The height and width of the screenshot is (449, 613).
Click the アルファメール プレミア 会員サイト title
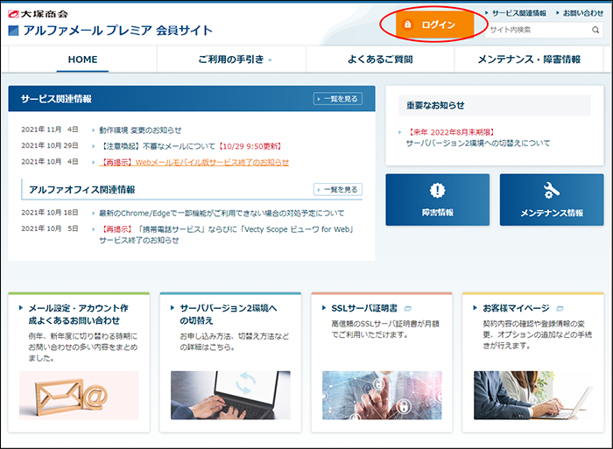tap(117, 31)
